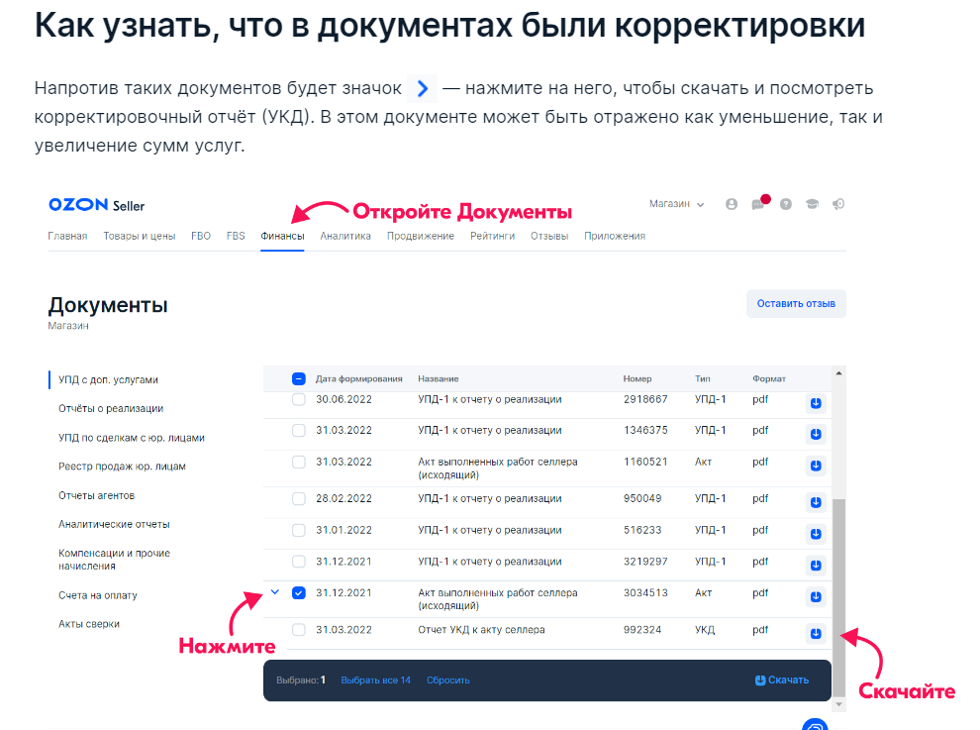Click the OZON Seller logo
Screen dimensions: 980x730
tap(96, 205)
